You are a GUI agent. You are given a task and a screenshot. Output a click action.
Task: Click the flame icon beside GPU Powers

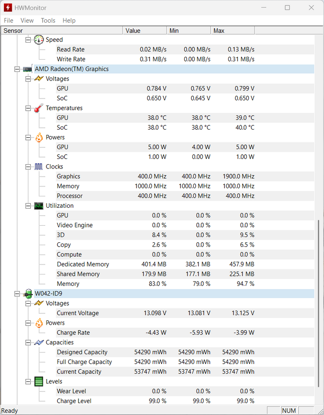tap(39, 137)
